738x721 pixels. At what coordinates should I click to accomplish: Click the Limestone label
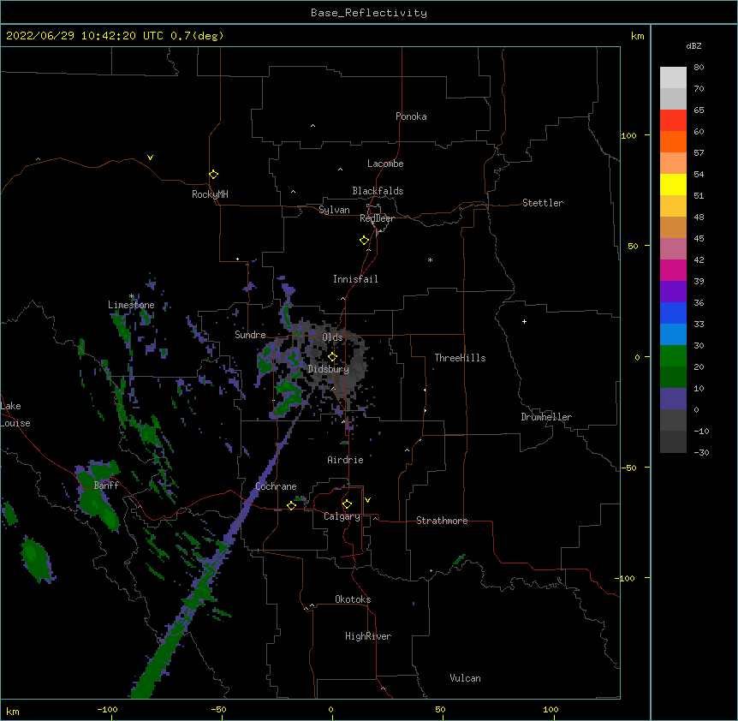tap(131, 305)
